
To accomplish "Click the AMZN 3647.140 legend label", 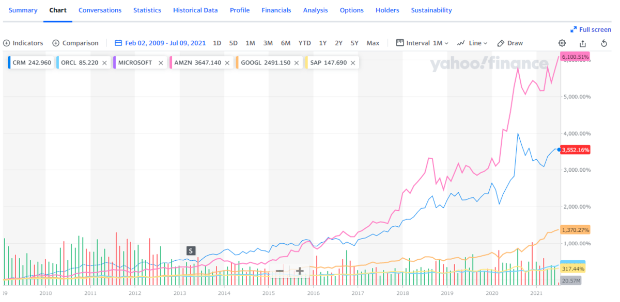I will [198, 63].
